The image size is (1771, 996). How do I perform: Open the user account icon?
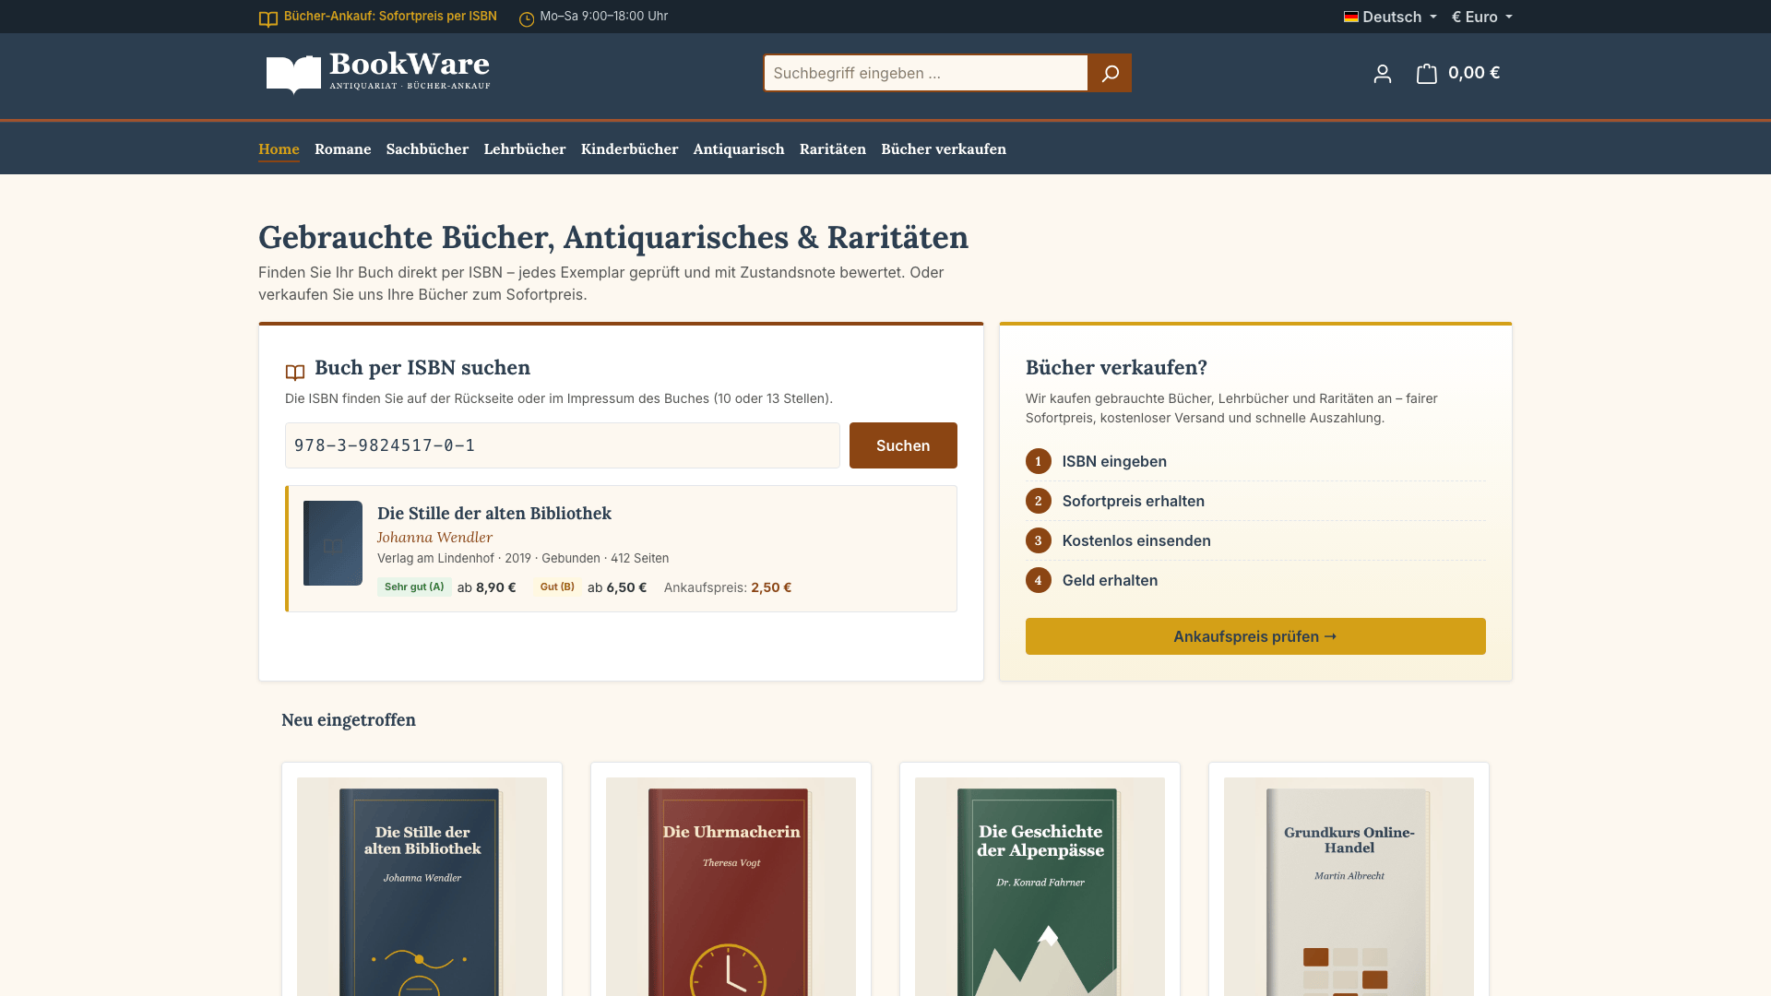(x=1382, y=73)
